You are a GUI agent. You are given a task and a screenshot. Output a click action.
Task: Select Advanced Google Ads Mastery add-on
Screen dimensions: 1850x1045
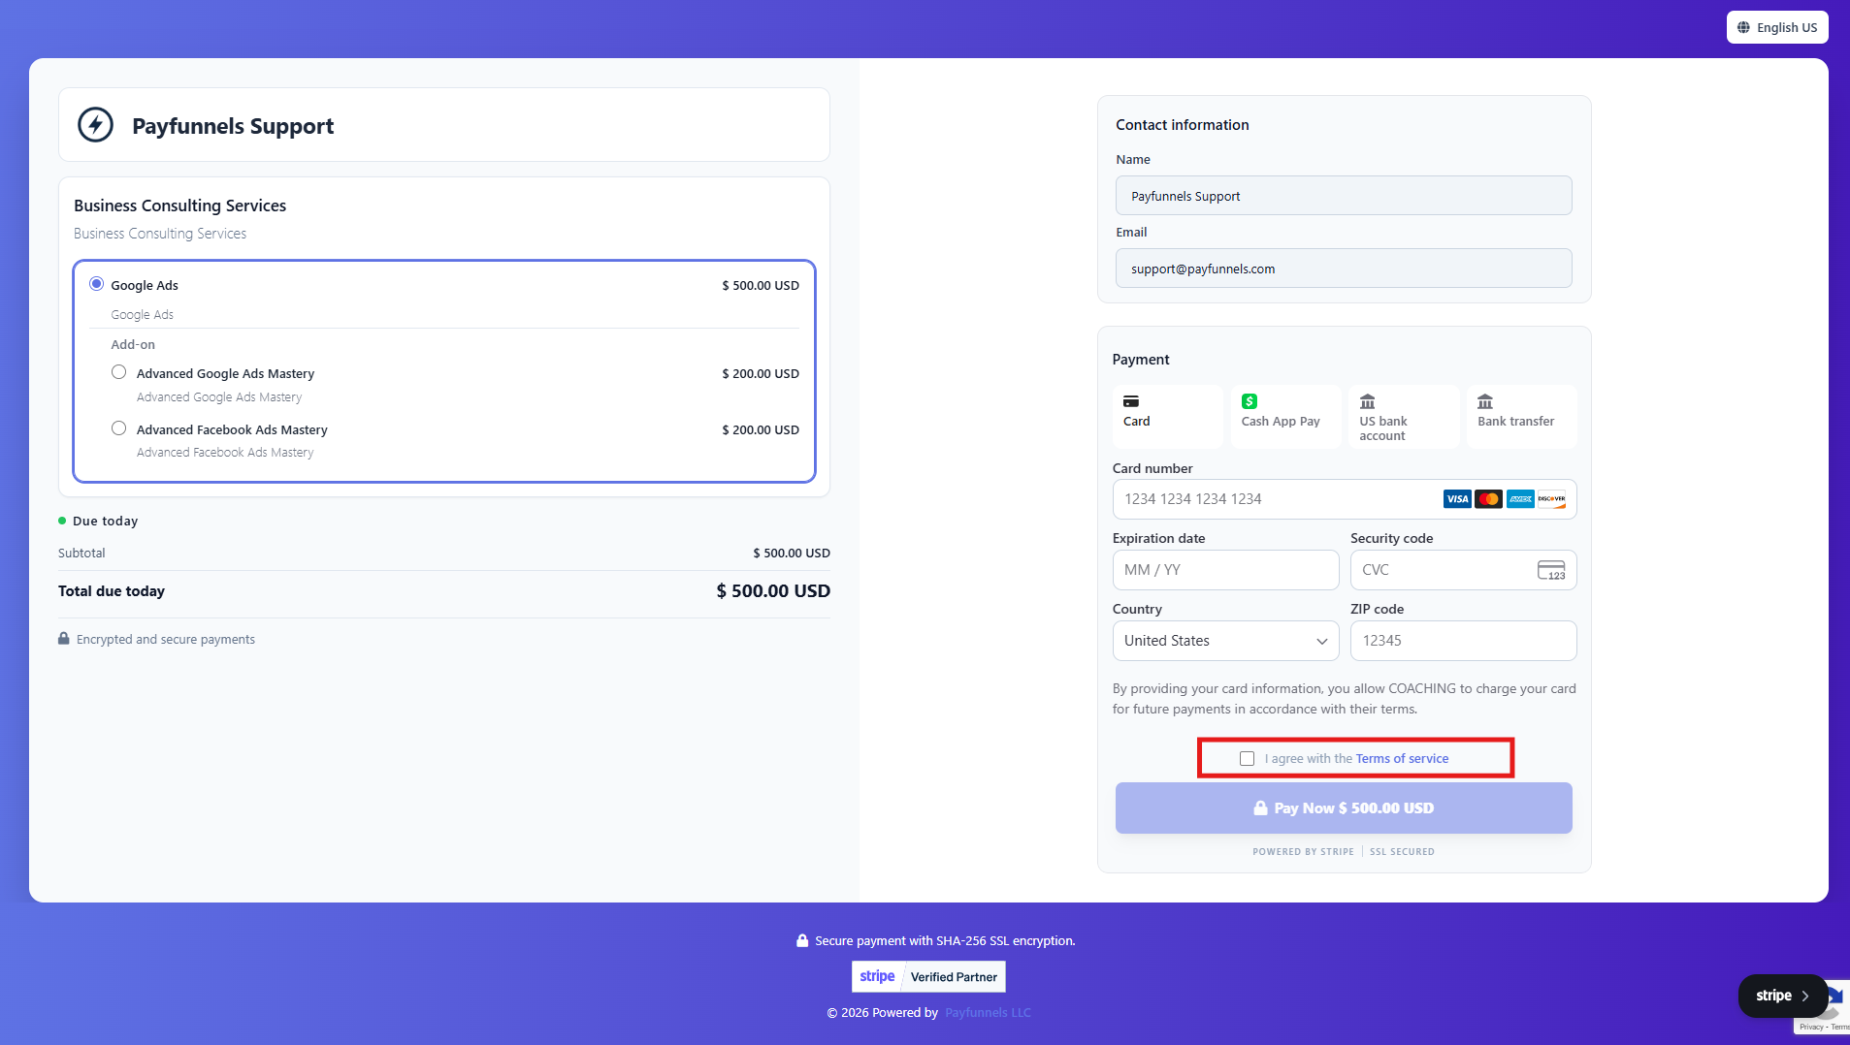tap(118, 372)
